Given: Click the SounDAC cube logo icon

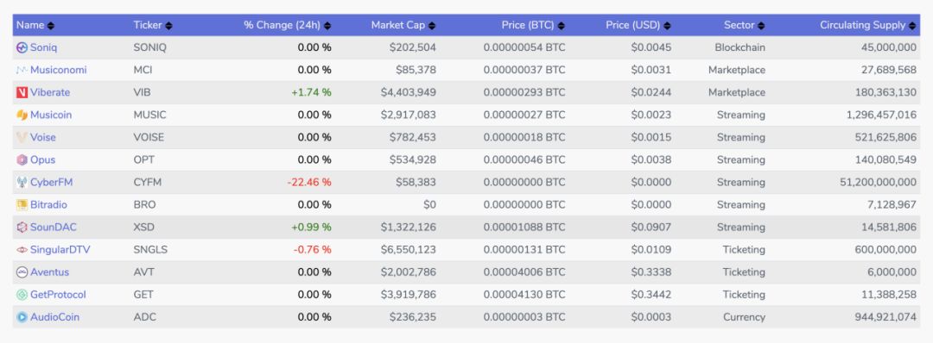Looking at the screenshot, I should (22, 228).
